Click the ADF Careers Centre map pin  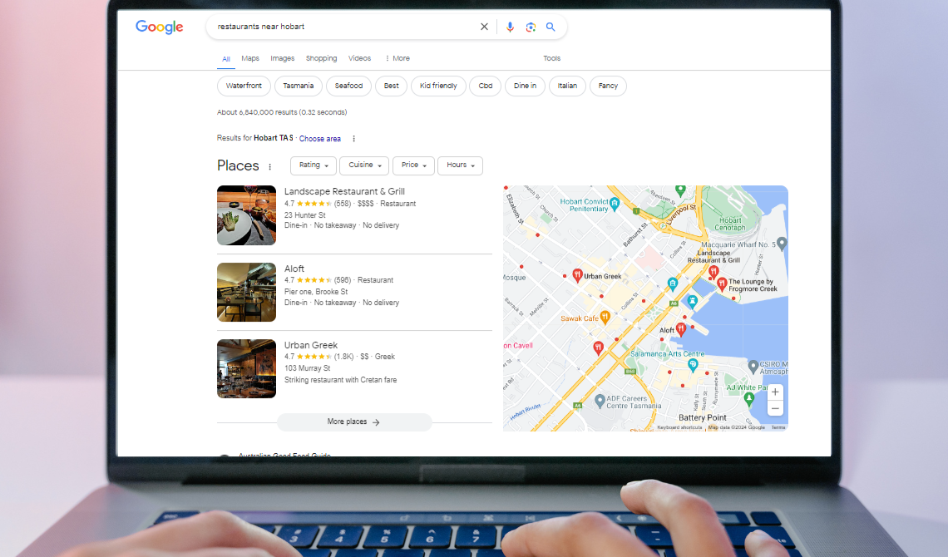600,400
